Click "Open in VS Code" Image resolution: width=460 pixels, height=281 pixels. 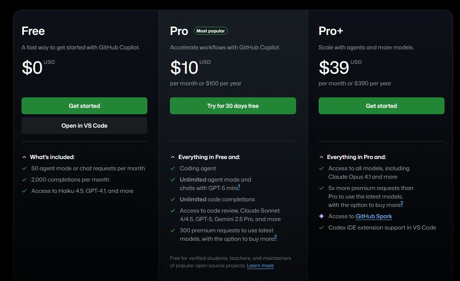pyautogui.click(x=84, y=126)
